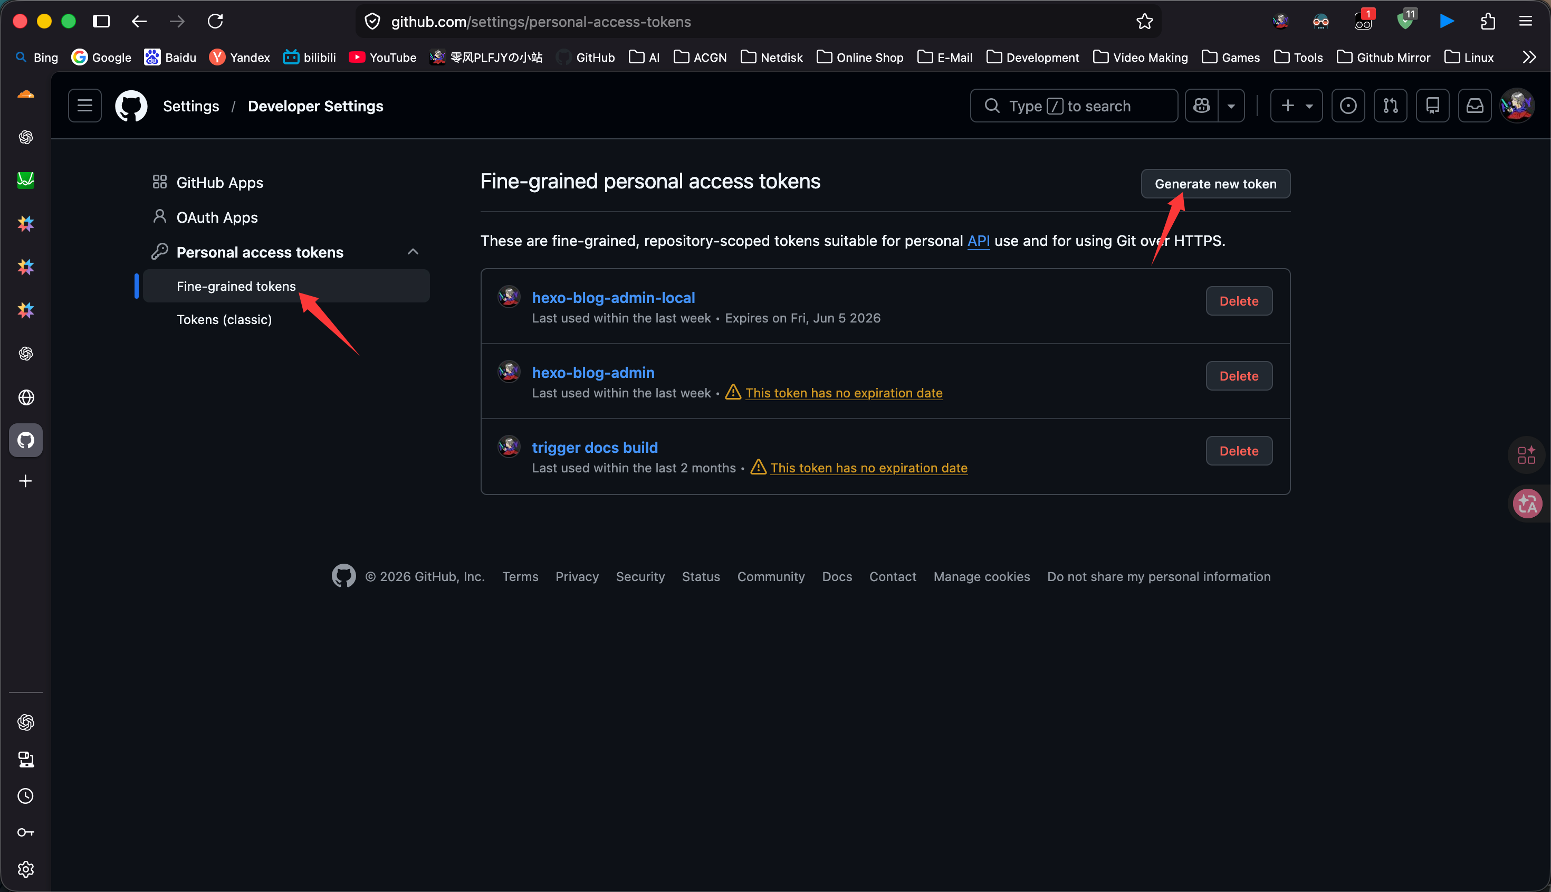1551x892 pixels.
Task: Select the Cloudflare tab in vertical sidebar
Action: [x=26, y=94]
